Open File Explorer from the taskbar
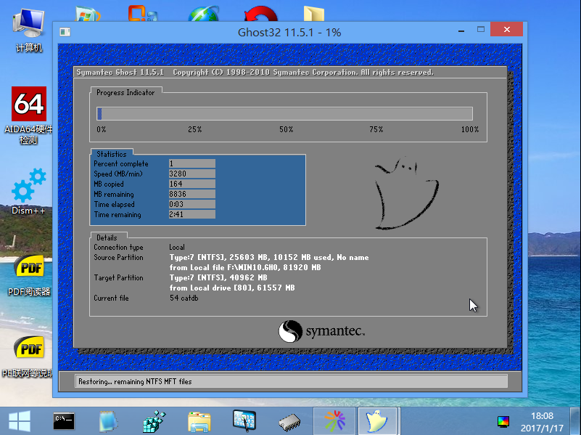The height and width of the screenshot is (435, 581). point(199,422)
